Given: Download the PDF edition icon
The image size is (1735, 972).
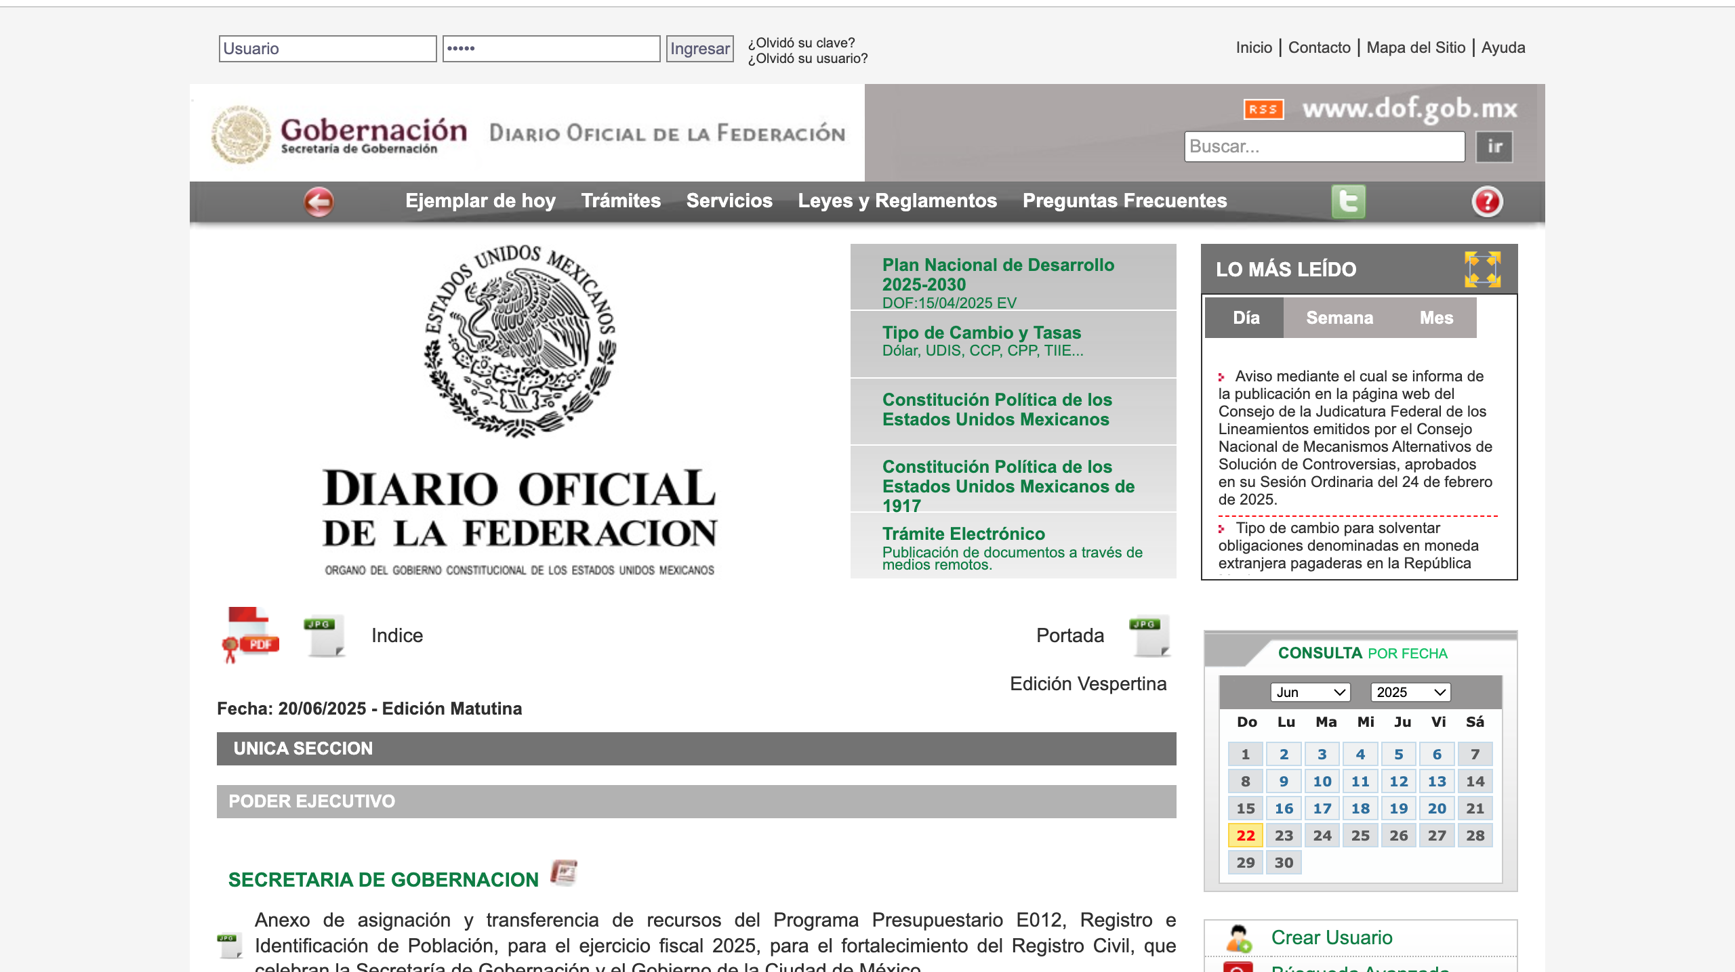Looking at the screenshot, I should click(x=250, y=635).
